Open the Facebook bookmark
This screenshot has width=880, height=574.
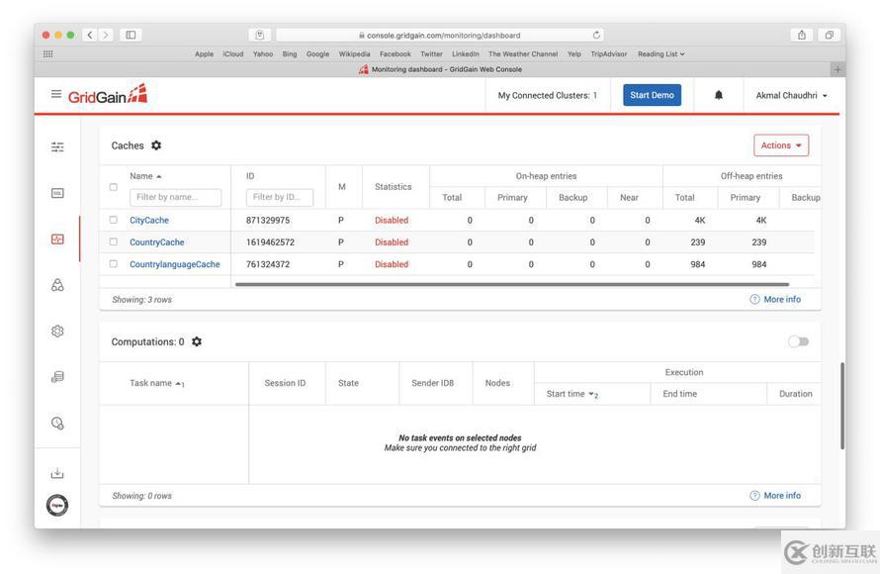click(396, 53)
